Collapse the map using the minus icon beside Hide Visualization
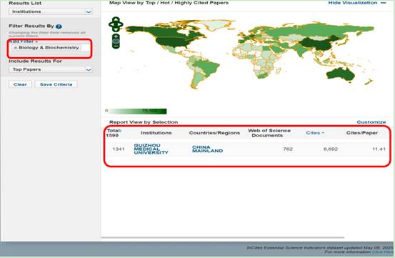Image resolution: width=395 pixels, height=258 pixels. pyautogui.click(x=383, y=3)
